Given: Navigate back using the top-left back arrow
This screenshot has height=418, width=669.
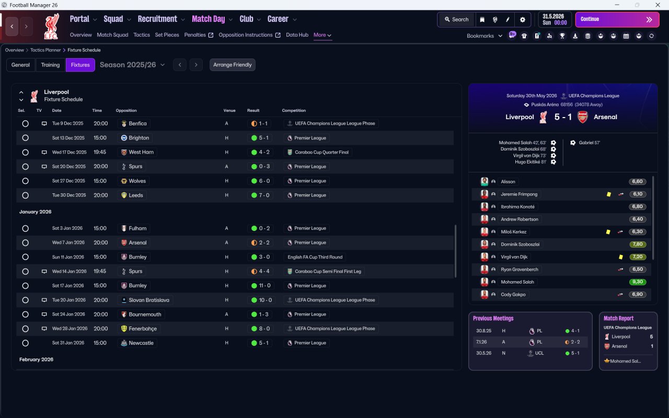Looking at the screenshot, I should click(12, 26).
